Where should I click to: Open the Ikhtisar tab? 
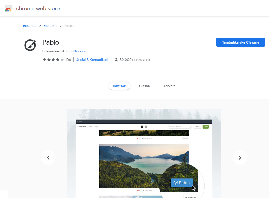[120, 86]
